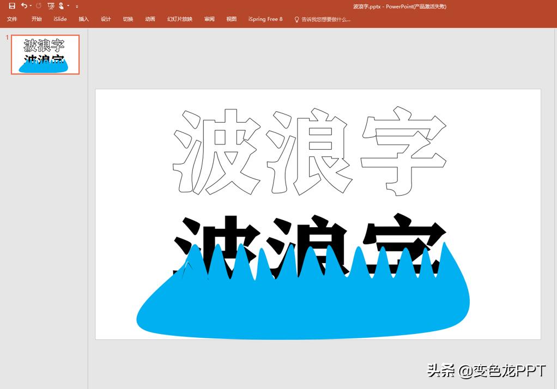Start slideshow from the quick access toolbar icon
This screenshot has height=389, width=557.
[51, 6]
